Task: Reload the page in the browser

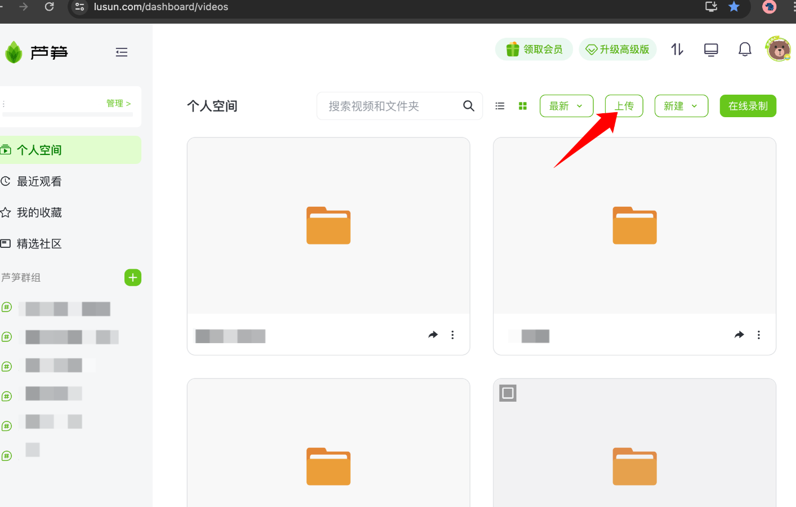Action: [x=50, y=7]
